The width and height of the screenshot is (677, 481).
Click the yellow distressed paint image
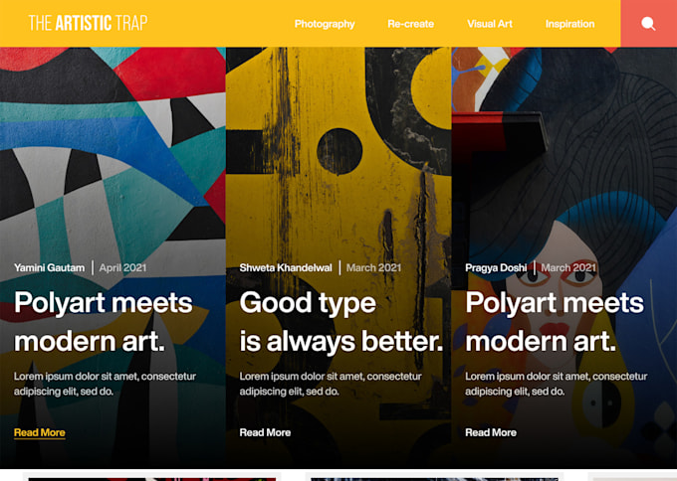pyautogui.click(x=338, y=151)
